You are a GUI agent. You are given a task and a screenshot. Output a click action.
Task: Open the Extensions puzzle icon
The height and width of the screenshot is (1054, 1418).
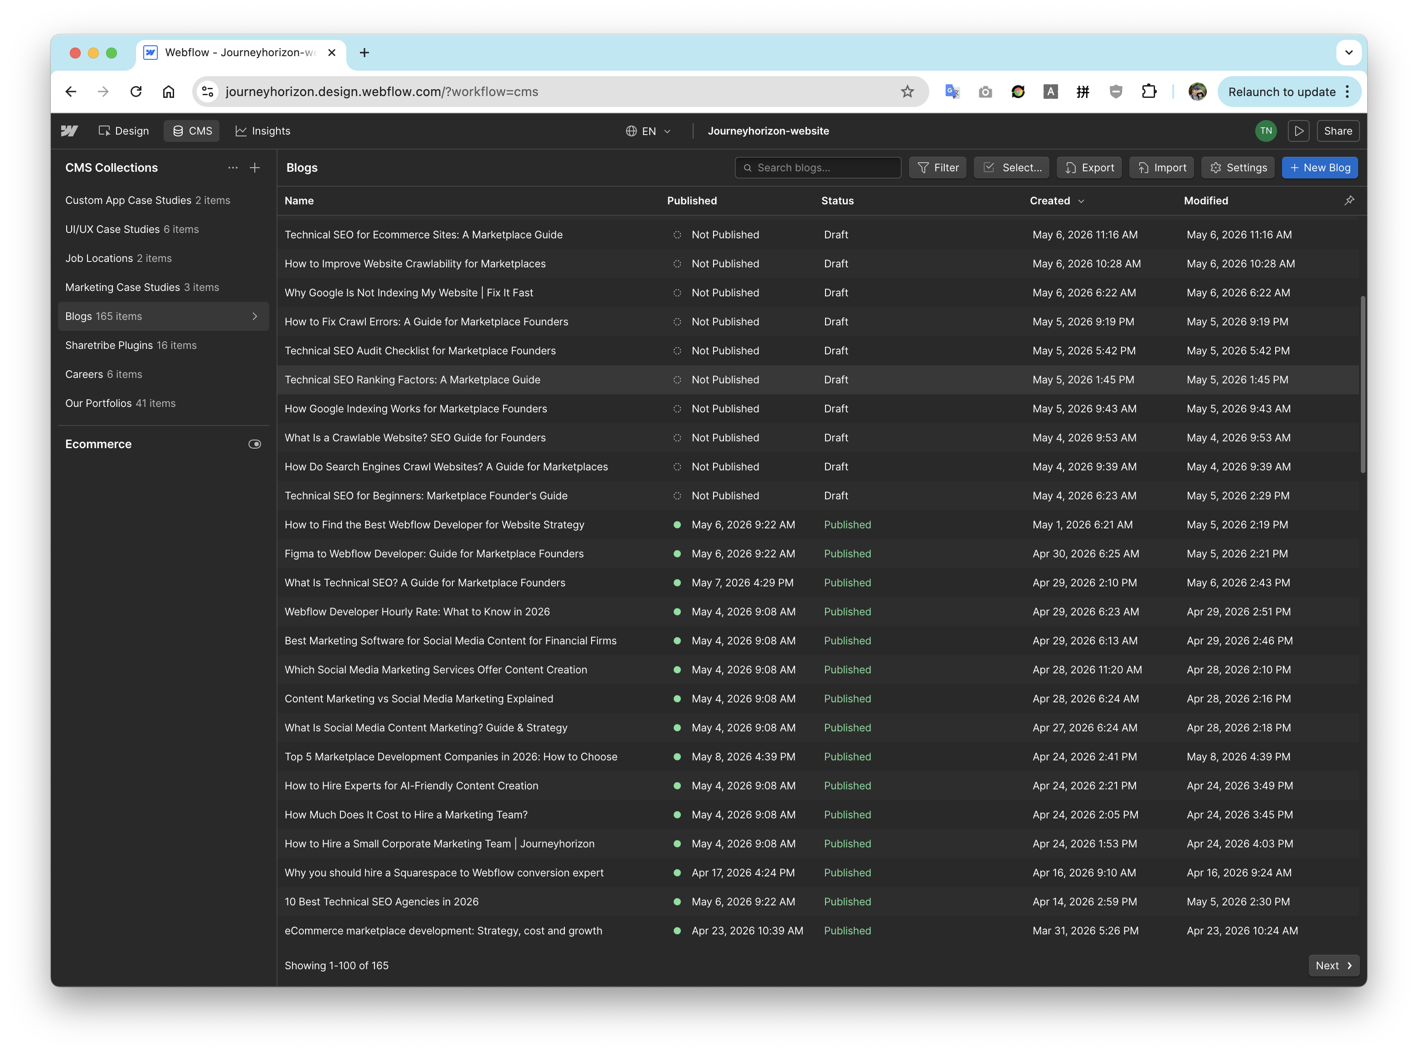pyautogui.click(x=1149, y=92)
